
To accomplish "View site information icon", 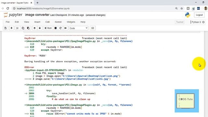I will click(x=14, y=8).
